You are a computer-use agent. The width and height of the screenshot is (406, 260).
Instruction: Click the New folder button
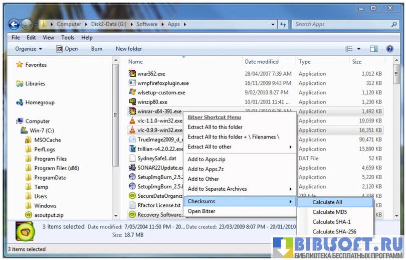(129, 49)
